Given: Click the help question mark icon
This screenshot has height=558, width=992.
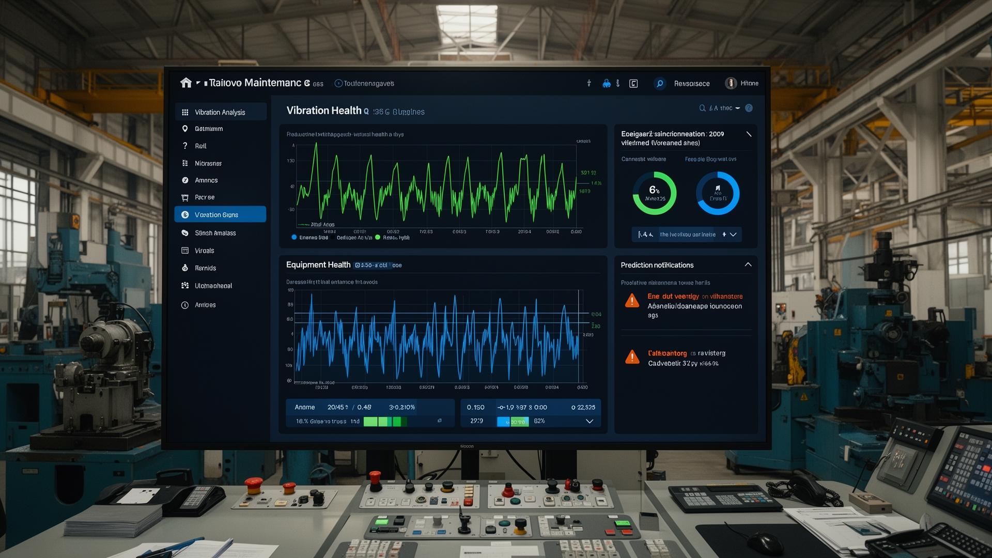Looking at the screenshot, I should click(749, 108).
